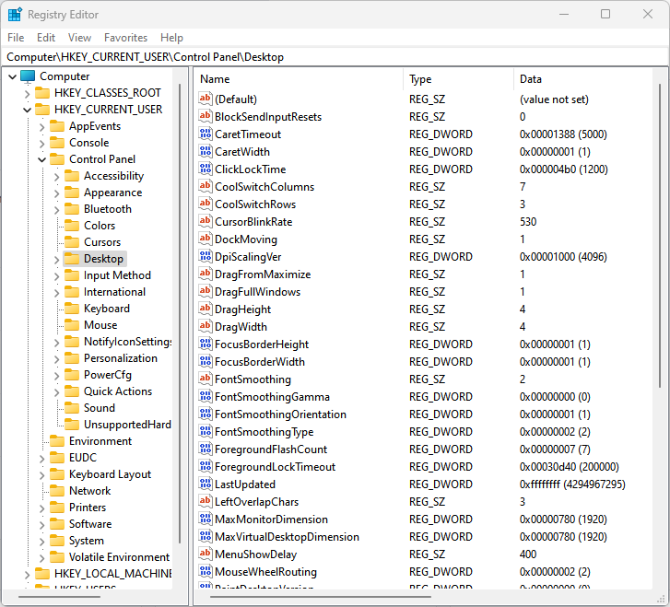Click the HKEY_CLASSES_ROOT folder icon
The width and height of the screenshot is (670, 607).
[42, 93]
